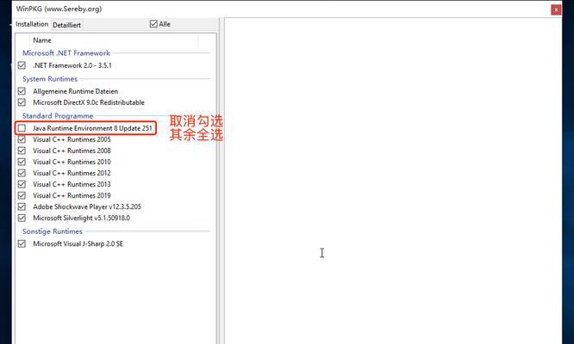This screenshot has height=344, width=574.
Task: Uncheck Visual C++ Runtimes 2012 checkbox
Action: [22, 173]
